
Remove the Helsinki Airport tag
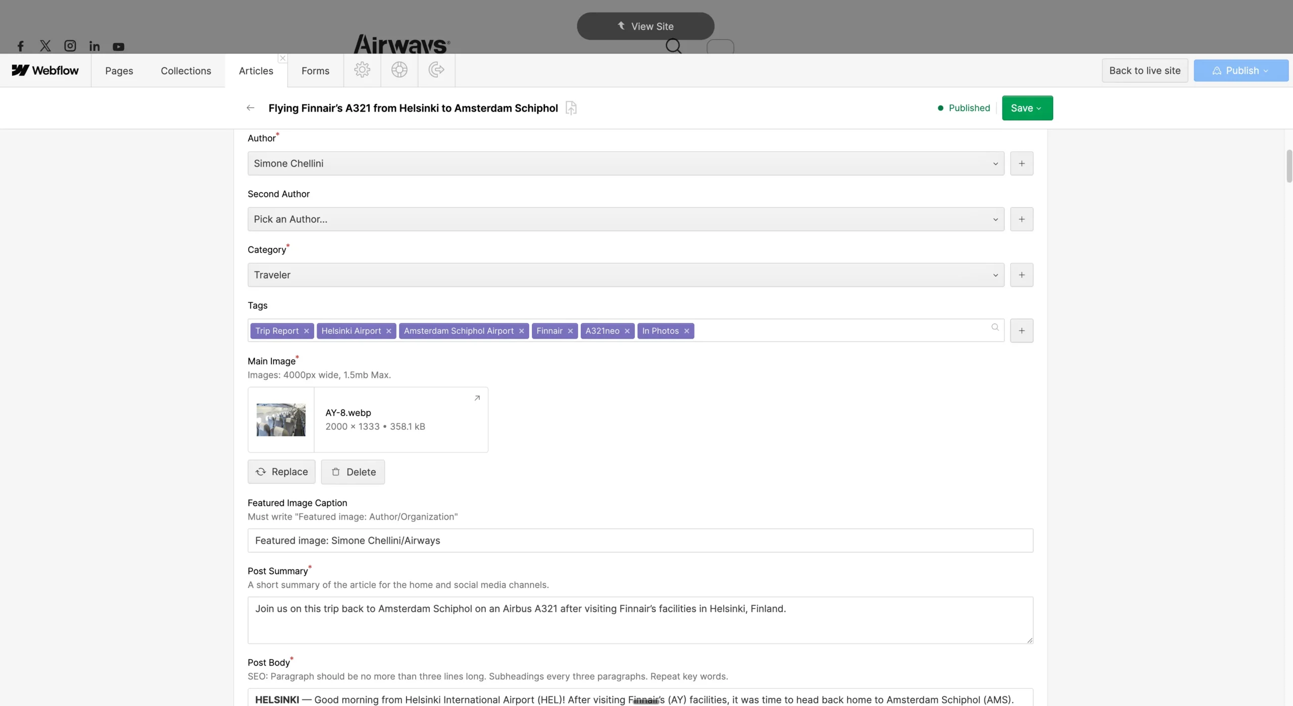(x=388, y=331)
